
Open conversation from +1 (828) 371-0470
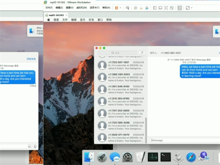coord(121,137)
